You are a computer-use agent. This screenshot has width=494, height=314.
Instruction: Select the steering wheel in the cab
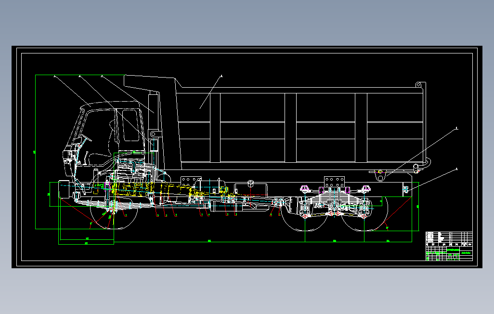tap(86, 138)
